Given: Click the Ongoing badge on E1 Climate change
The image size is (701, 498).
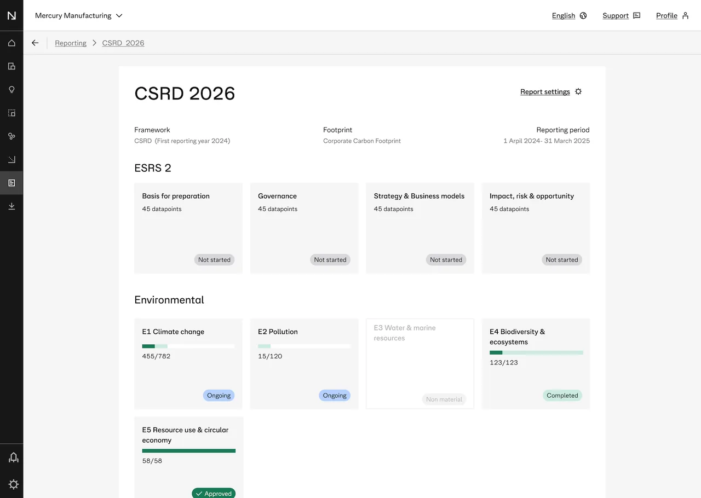Looking at the screenshot, I should point(219,396).
